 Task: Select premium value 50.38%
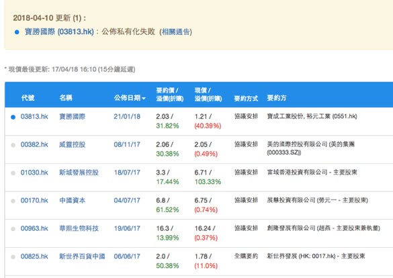(167, 266)
